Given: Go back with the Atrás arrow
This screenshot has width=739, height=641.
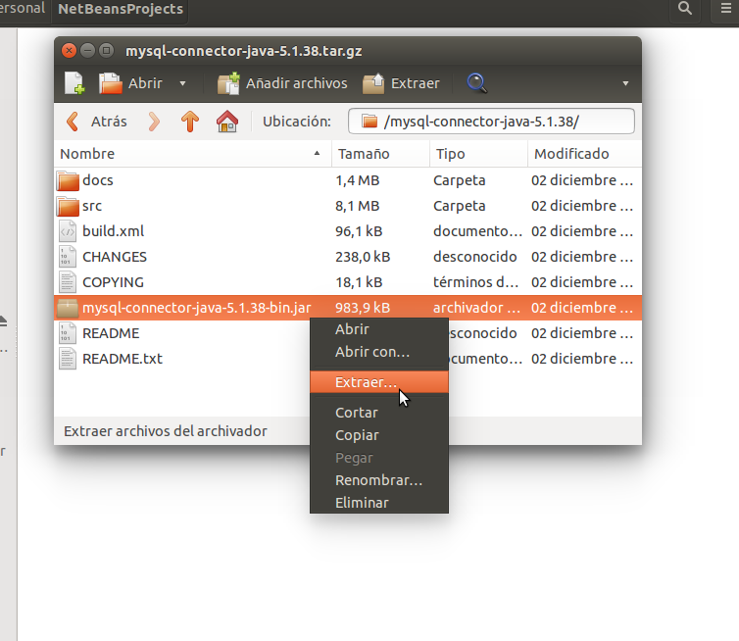Looking at the screenshot, I should [x=97, y=122].
